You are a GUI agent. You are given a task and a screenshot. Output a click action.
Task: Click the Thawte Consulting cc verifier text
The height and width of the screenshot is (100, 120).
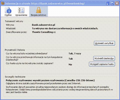pos(44,32)
